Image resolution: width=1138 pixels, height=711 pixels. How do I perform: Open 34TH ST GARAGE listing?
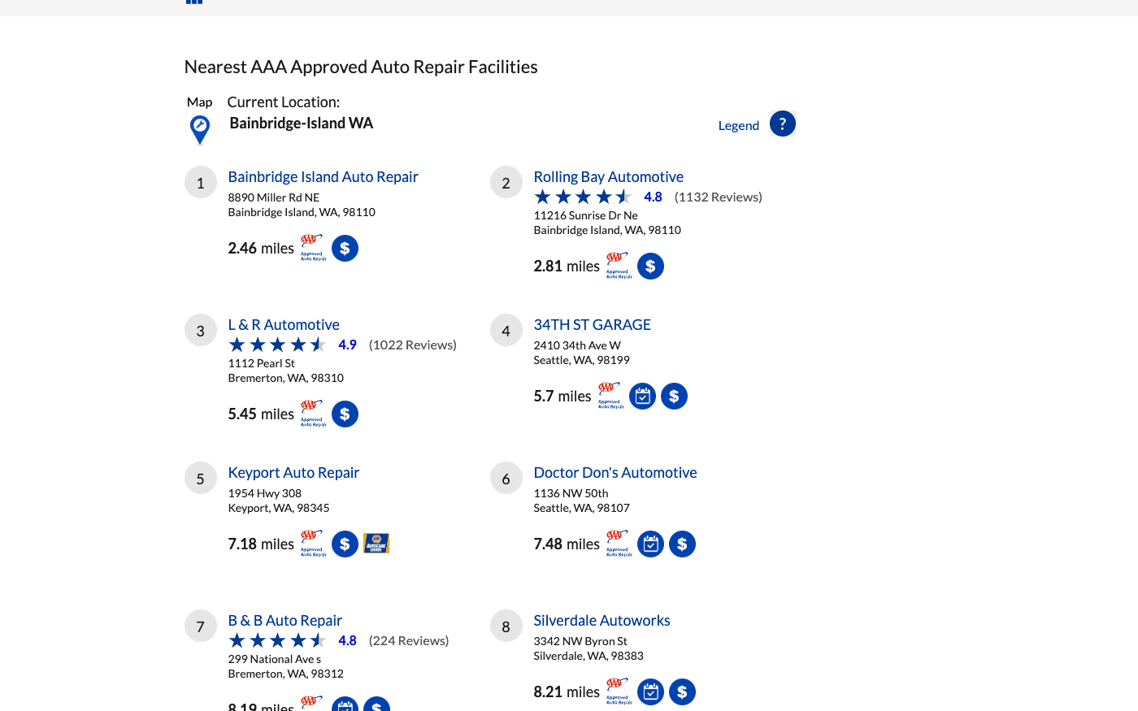click(592, 324)
